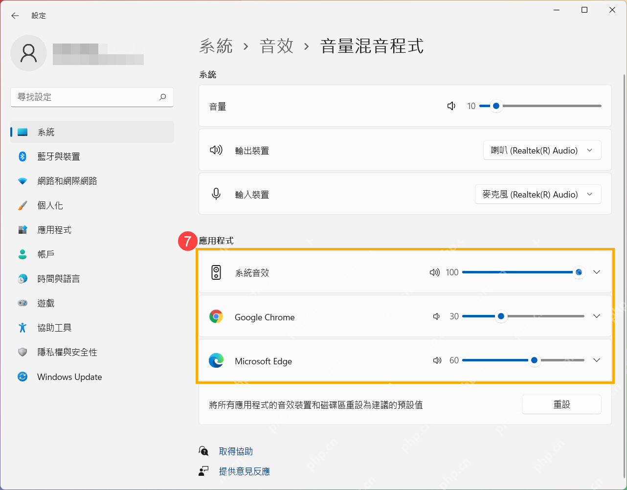Click the 系統音效 speaker device icon
This screenshot has width=627, height=490.
point(216,272)
